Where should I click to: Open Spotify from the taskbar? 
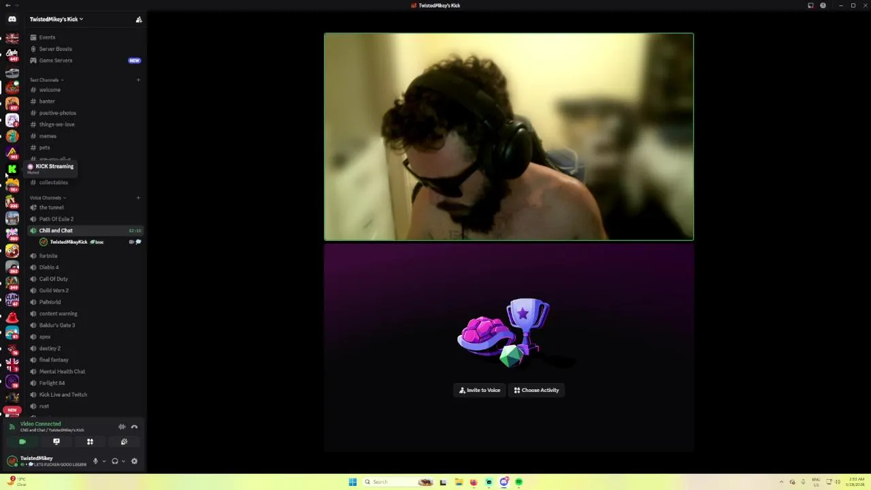click(x=519, y=482)
